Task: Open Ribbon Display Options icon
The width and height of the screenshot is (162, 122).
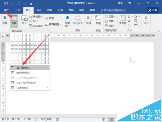Action: (129, 3)
